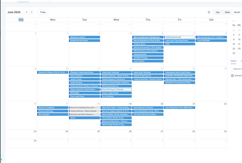The height and width of the screenshot is (163, 242).
Task: Open REALTOR Roger Holloway event
Action: [x=116, y=89]
